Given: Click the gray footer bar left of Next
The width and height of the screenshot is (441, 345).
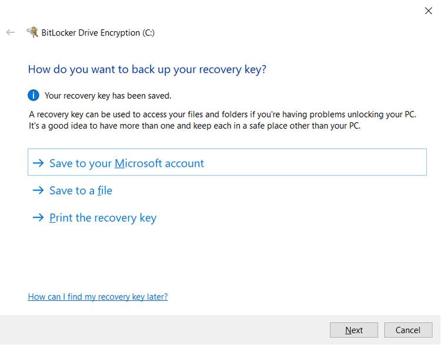Looking at the screenshot, I should pos(165,330).
